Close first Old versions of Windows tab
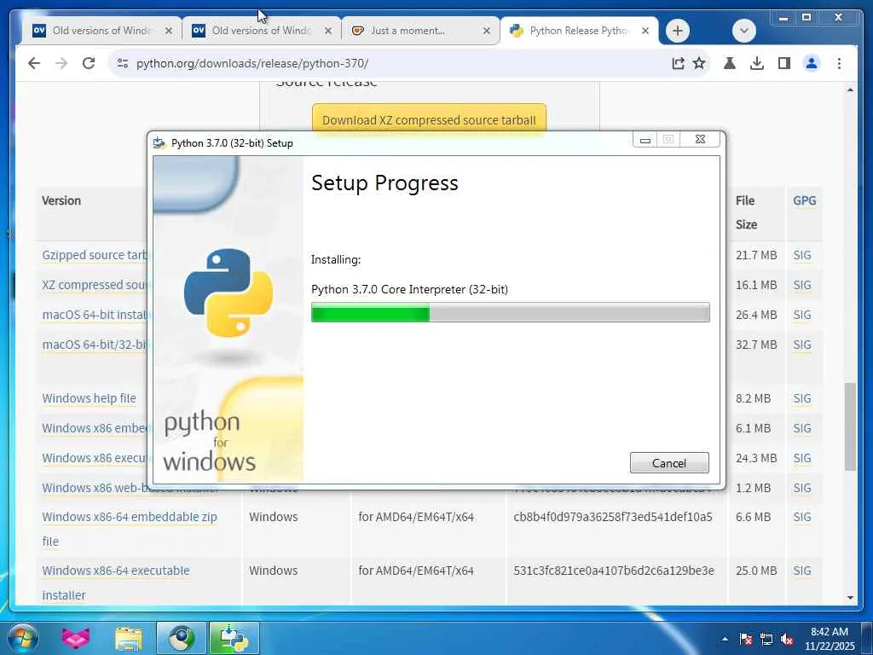This screenshot has height=655, width=873. click(x=169, y=31)
